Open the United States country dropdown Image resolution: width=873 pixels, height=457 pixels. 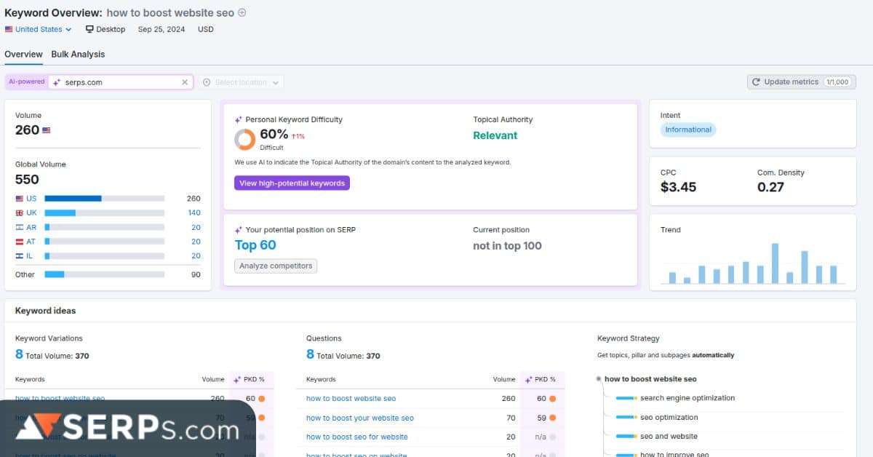(38, 29)
